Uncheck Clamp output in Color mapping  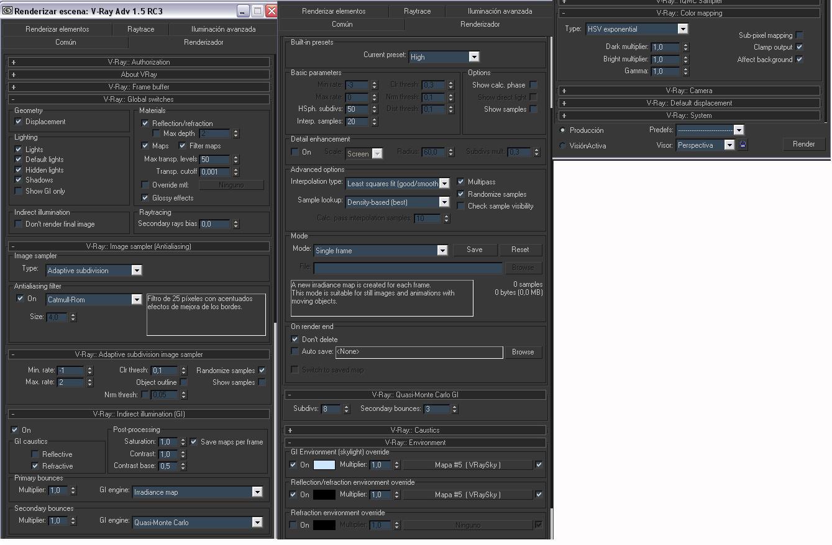coord(799,47)
